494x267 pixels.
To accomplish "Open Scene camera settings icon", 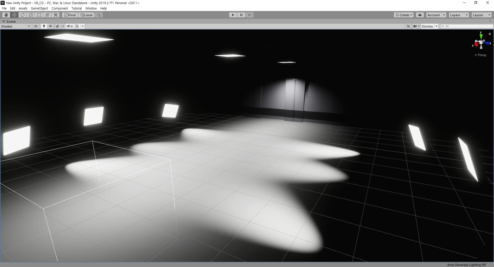I will [415, 26].
